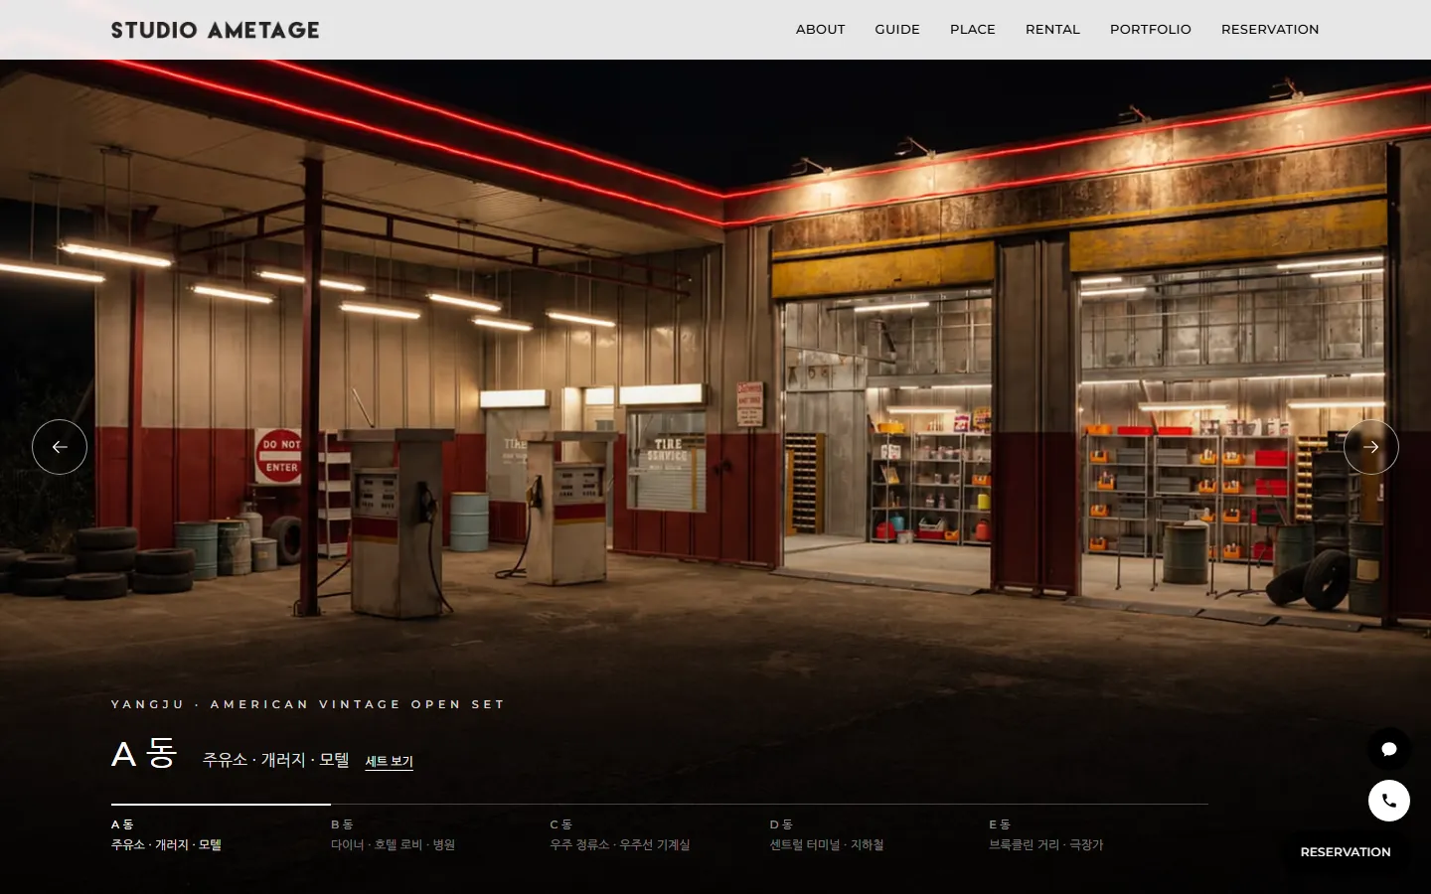The height and width of the screenshot is (894, 1431).
Task: Click the white phone call icon
Action: point(1389,801)
